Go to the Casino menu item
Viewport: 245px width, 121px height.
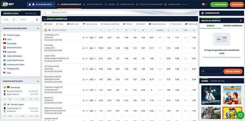[110, 4]
